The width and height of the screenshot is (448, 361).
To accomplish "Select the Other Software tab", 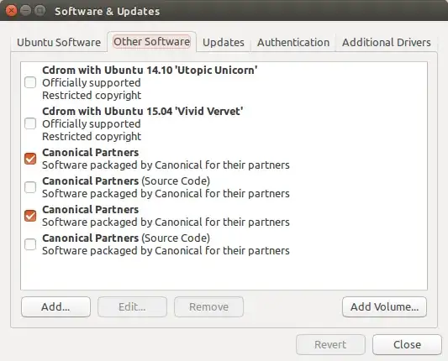I will pos(151,42).
